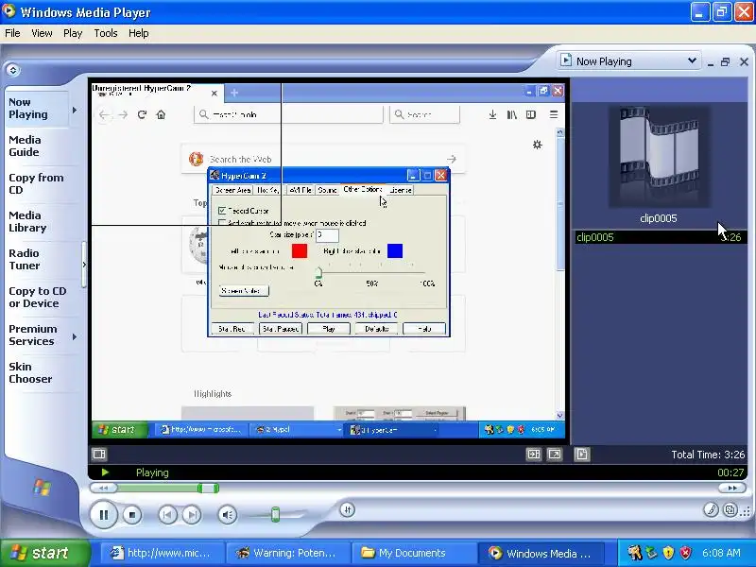Go to Copy from CD
Image resolution: width=756 pixels, height=567 pixels.
tap(36, 183)
